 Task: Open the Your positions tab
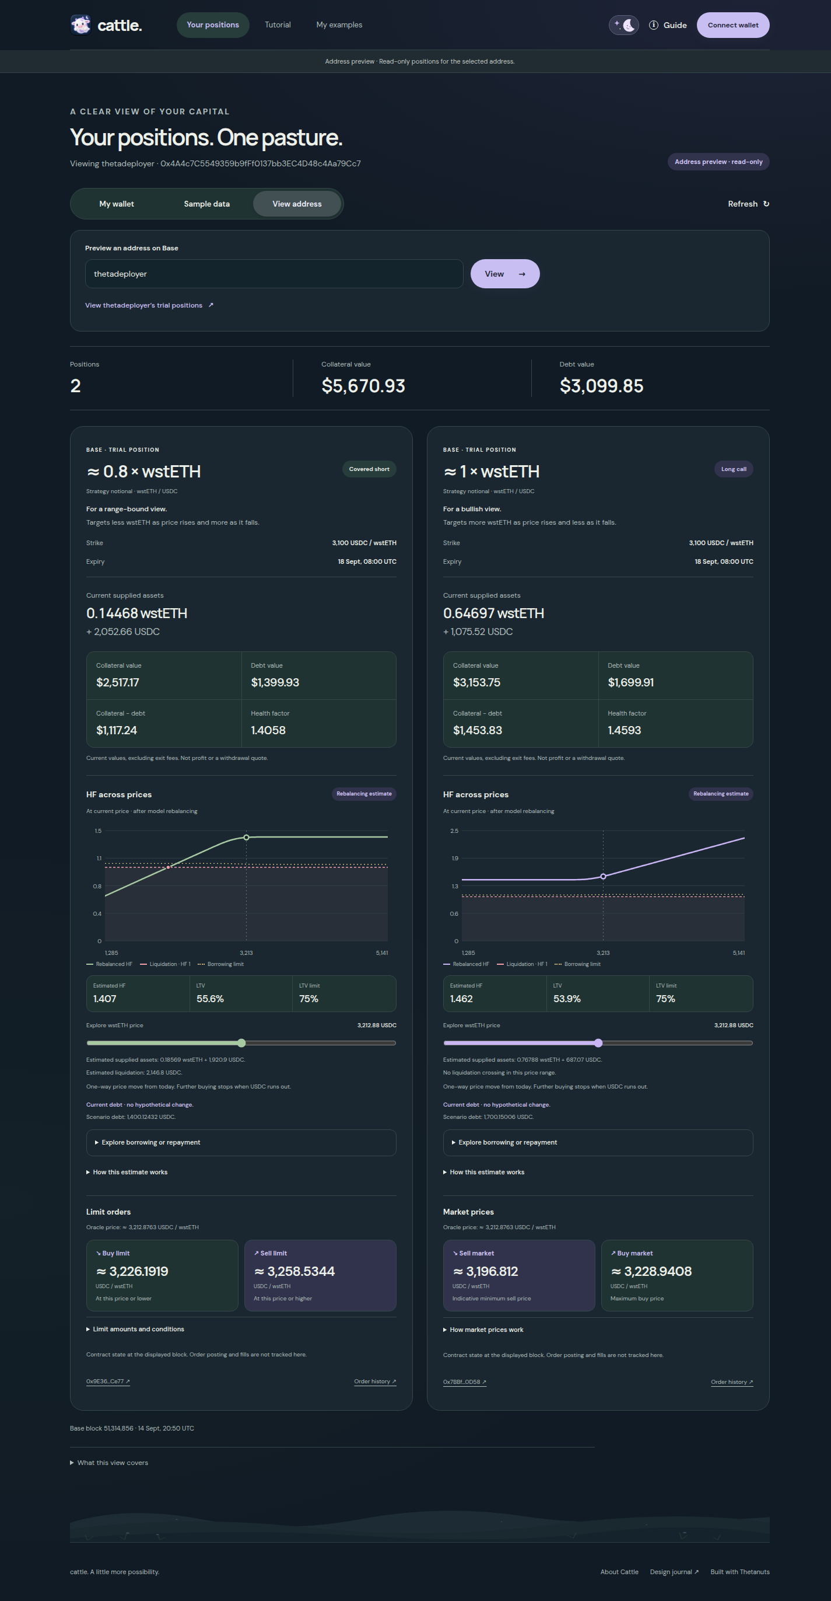(213, 25)
